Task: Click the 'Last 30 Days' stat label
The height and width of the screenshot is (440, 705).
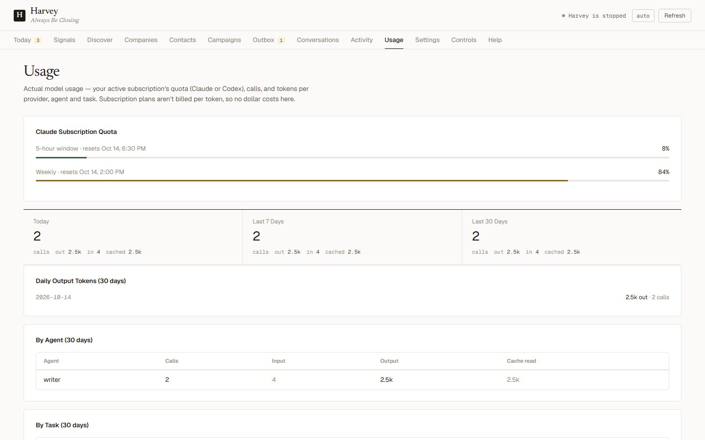Action: click(490, 221)
